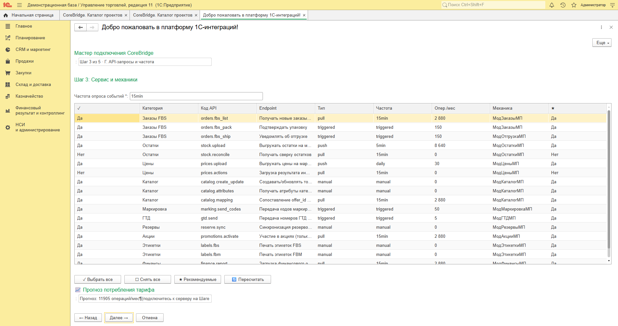Viewport: 618px width, 326px height.
Task: Click the Пересчитать button
Action: 248,280
